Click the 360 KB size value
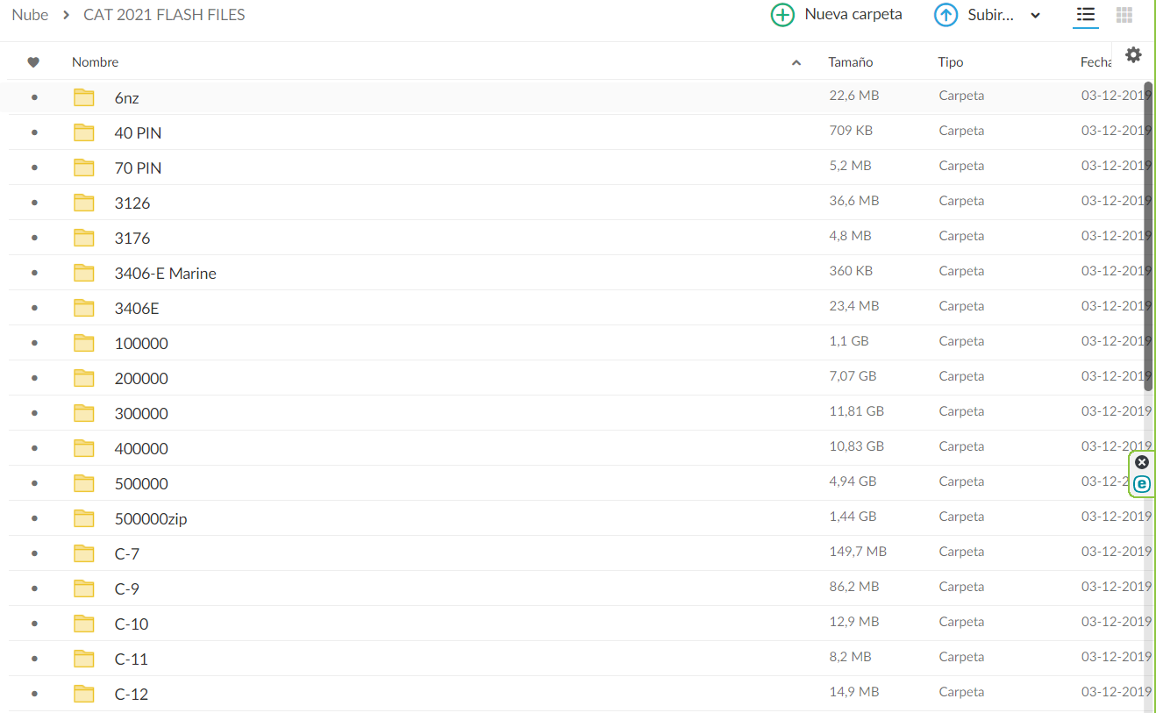 pyautogui.click(x=851, y=271)
